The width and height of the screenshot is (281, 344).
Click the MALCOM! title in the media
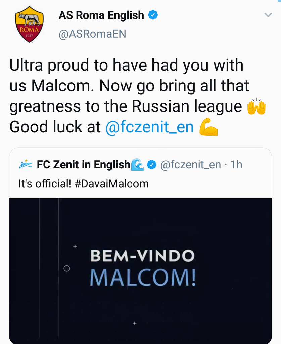pos(143,277)
